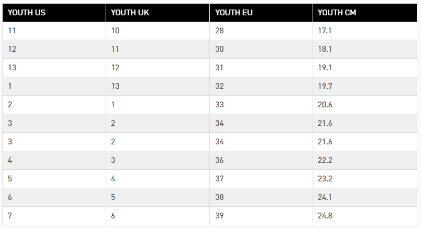The height and width of the screenshot is (229, 421).
Task: Click the 24.8 cm cell
Action: (365, 216)
